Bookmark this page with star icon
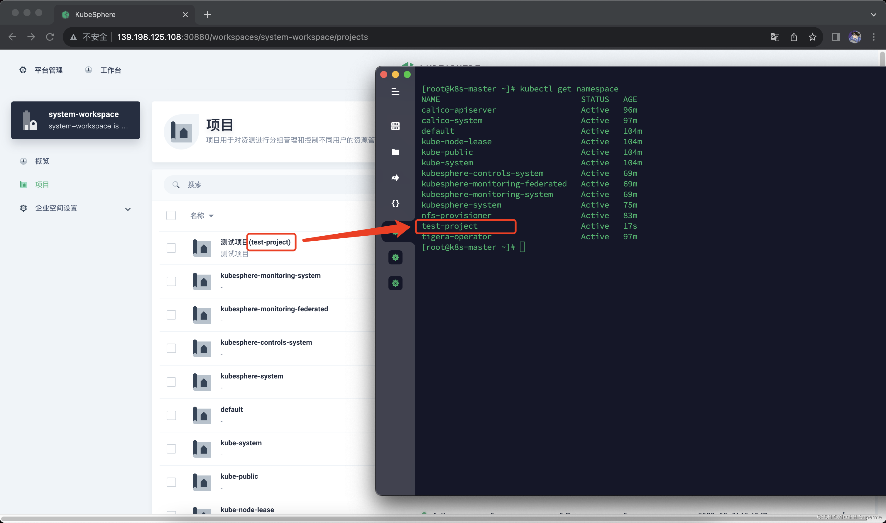886x523 pixels. 813,37
